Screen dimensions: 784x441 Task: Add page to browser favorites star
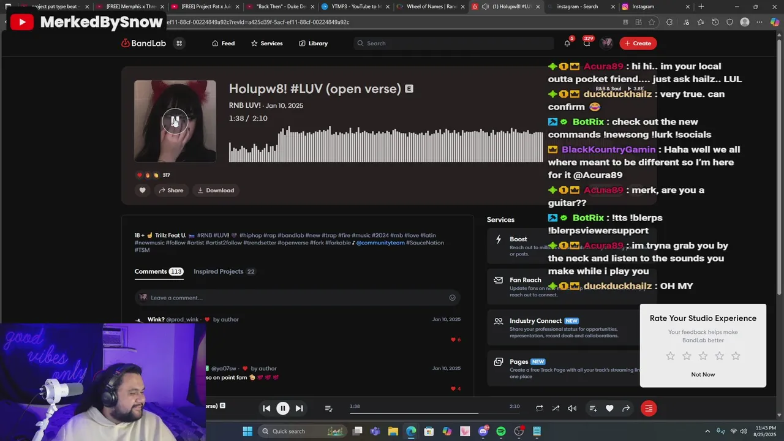pyautogui.click(x=652, y=22)
